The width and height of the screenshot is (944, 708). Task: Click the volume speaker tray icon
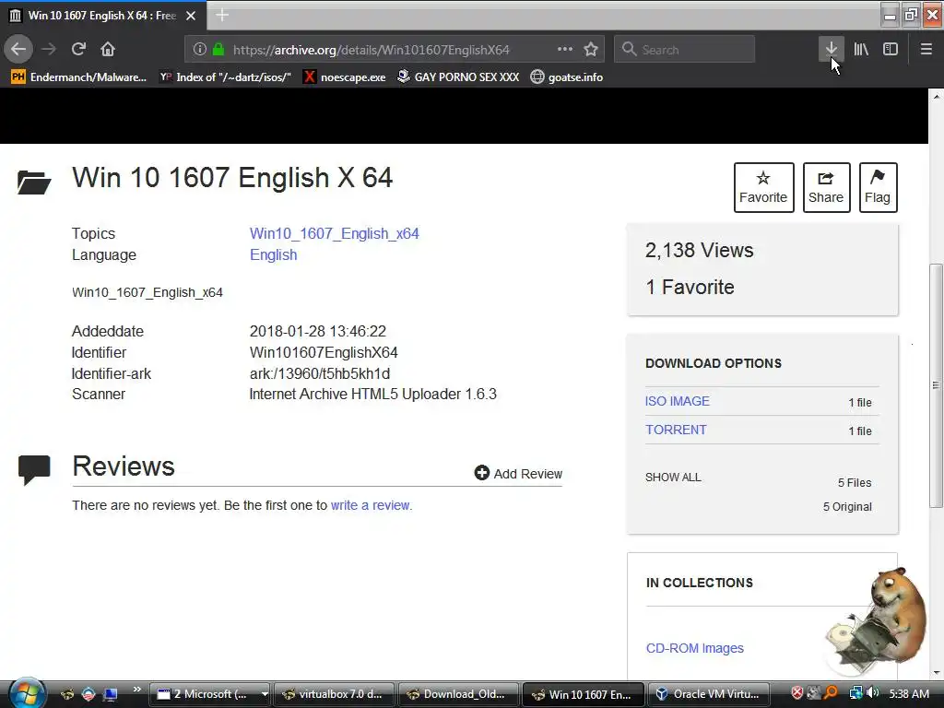(x=874, y=693)
